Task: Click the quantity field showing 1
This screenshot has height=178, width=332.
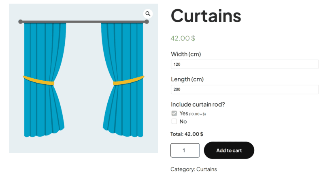Action: [185, 150]
